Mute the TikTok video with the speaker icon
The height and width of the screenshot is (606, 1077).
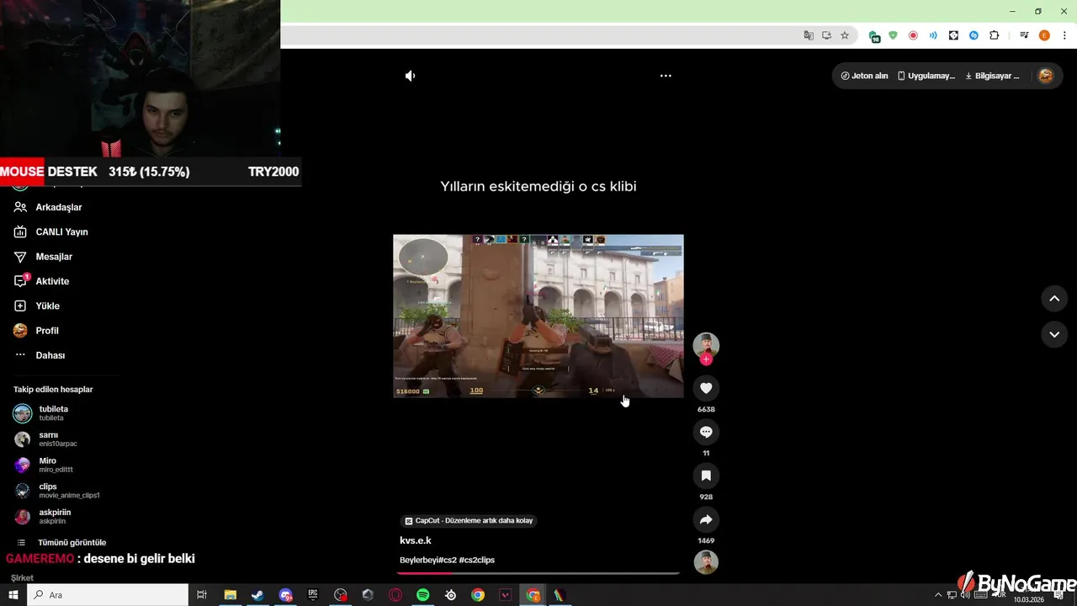tap(410, 76)
